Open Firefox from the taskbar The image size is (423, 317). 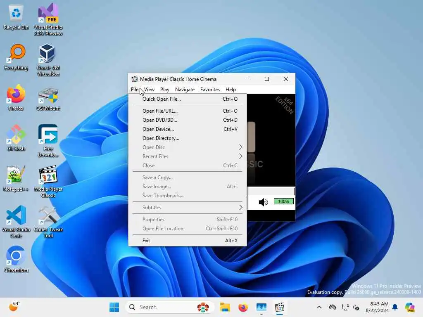point(243,307)
